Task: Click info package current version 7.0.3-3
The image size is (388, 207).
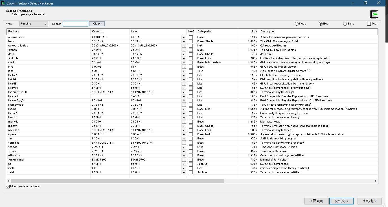Action: (x=97, y=67)
